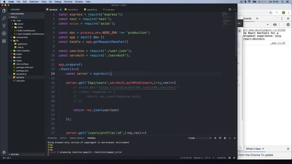This screenshot has height=164, width=292.
Task: Add a new terminal with plus icon
Action: coord(215,138)
